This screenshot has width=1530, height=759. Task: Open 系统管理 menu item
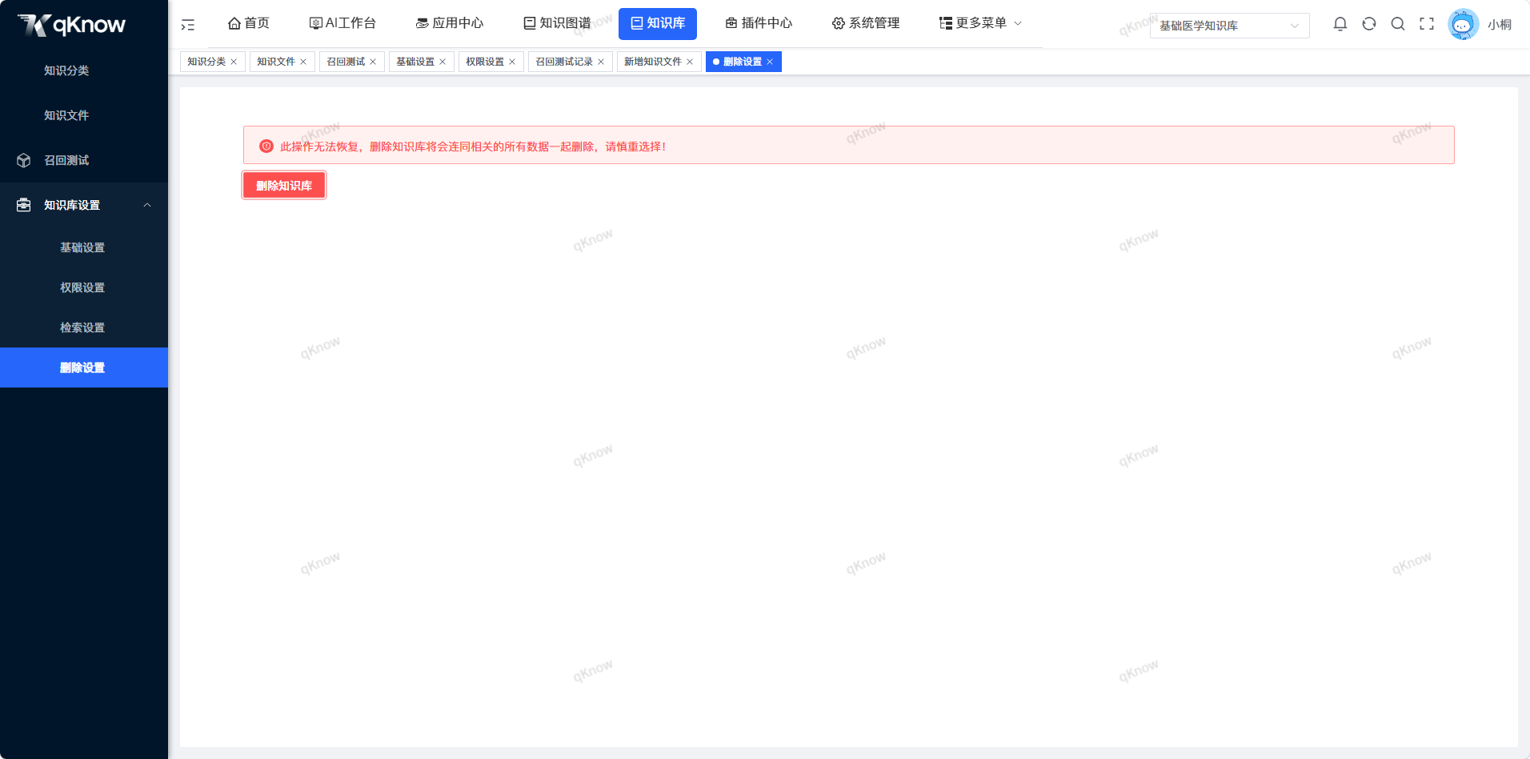click(866, 23)
